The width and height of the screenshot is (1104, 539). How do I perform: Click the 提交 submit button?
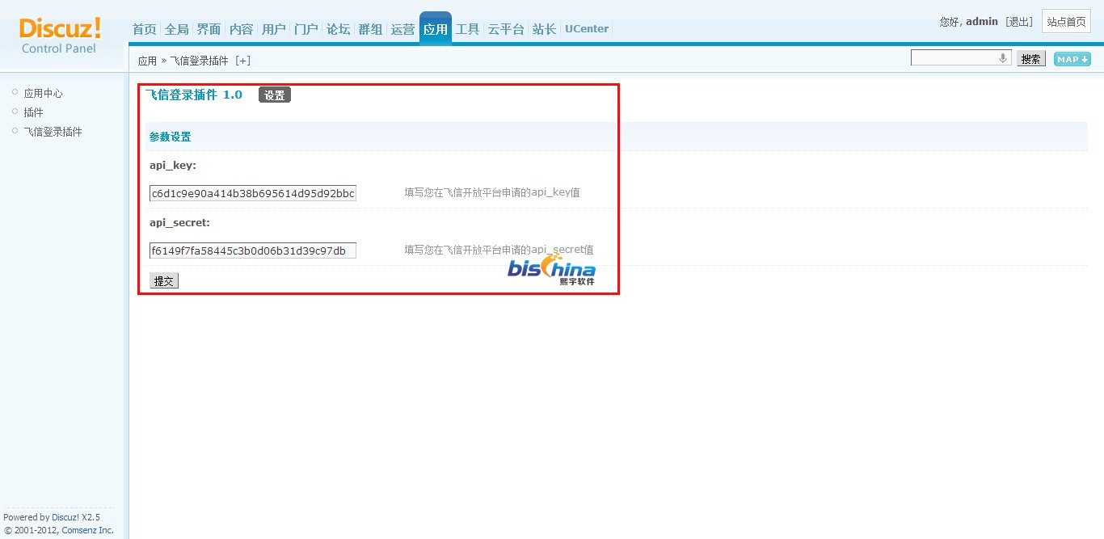(164, 280)
